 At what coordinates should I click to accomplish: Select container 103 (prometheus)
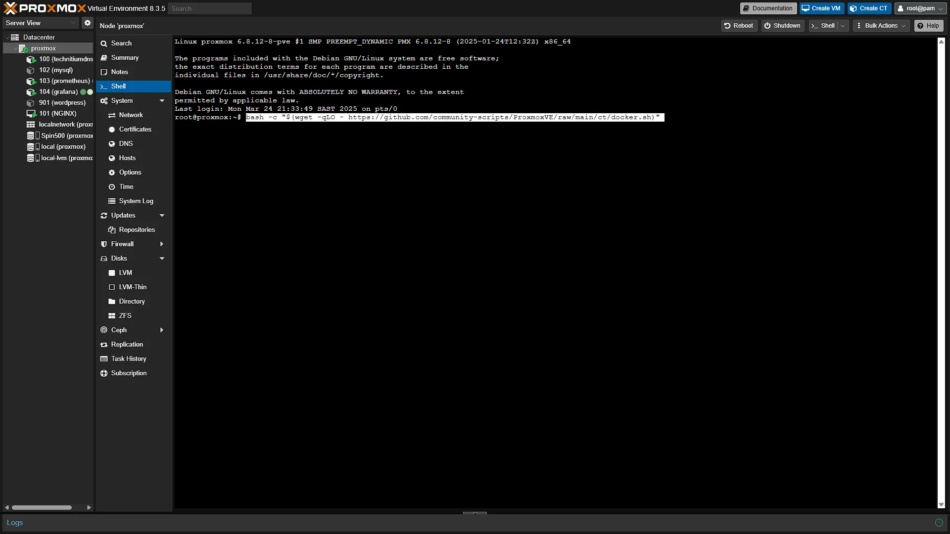(58, 81)
